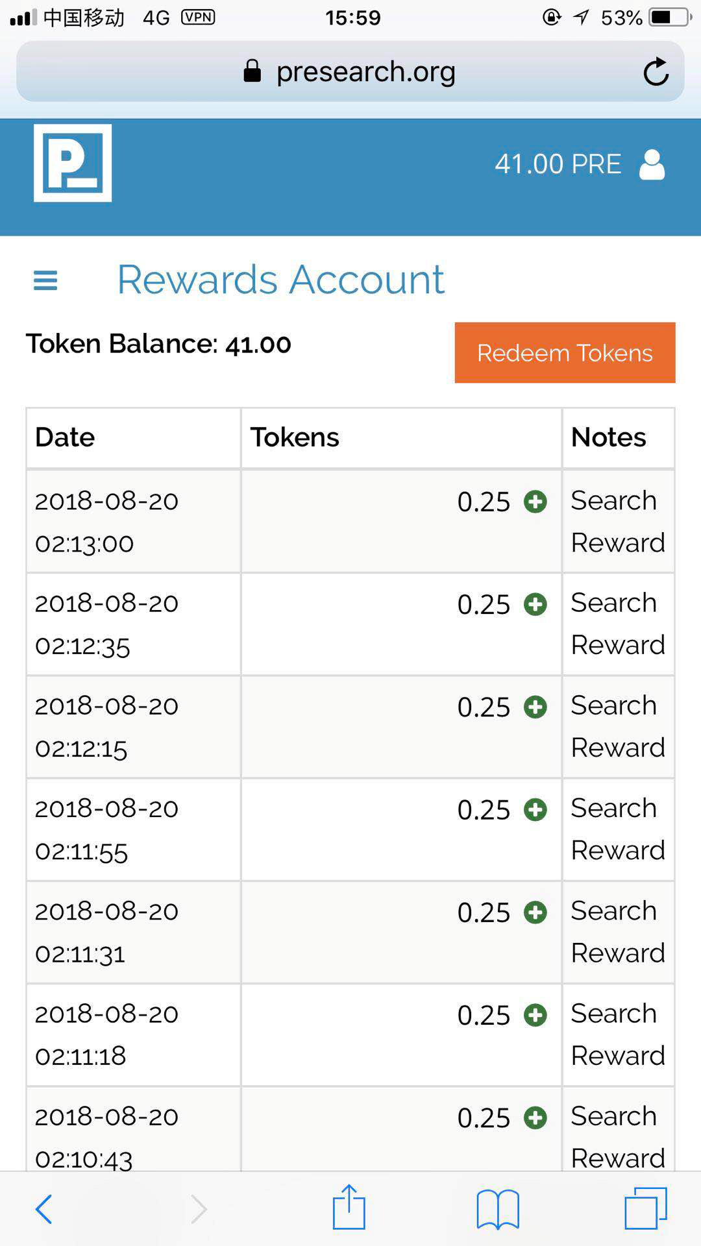Expand green plus on 02:11:18 entry
This screenshot has height=1246, width=701.
(535, 1015)
